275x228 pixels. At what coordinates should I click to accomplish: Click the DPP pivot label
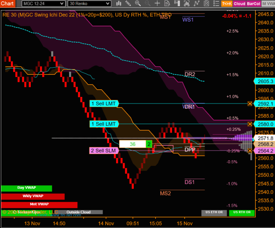coord(190,150)
